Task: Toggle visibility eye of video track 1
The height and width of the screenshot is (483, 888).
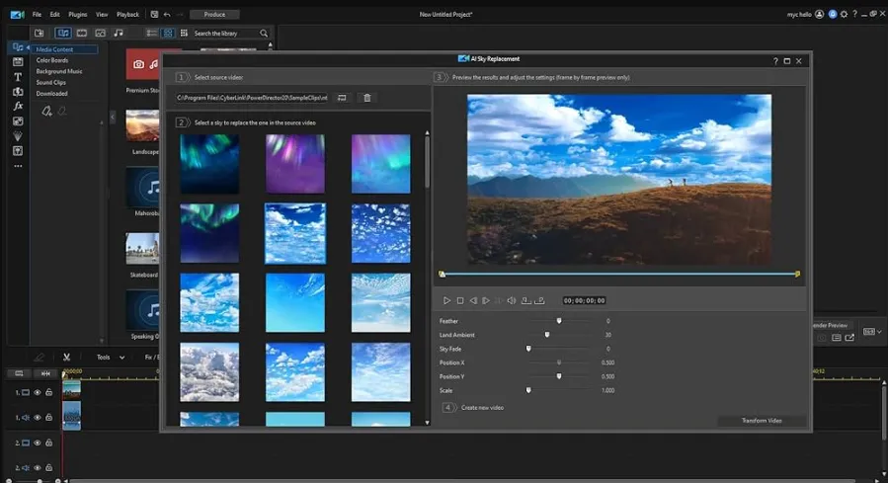Action: tap(38, 392)
